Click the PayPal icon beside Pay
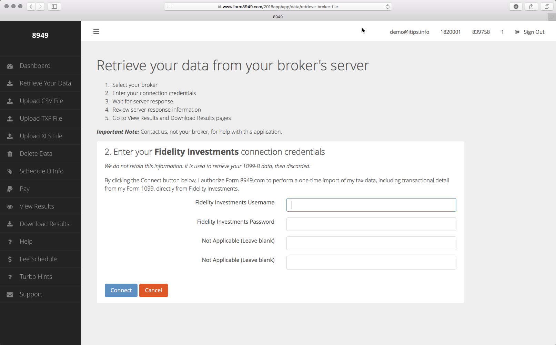556x345 pixels. click(10, 189)
